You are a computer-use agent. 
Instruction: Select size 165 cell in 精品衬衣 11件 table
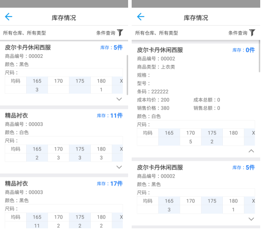37,149
